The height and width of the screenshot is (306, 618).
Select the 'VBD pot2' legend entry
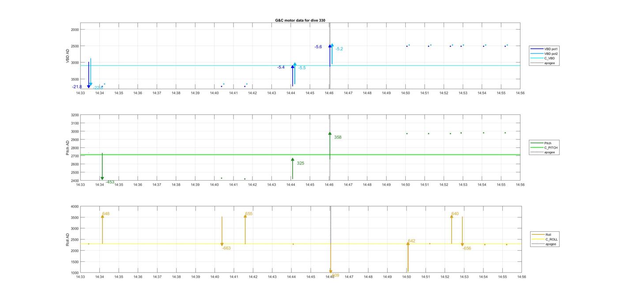click(545, 54)
